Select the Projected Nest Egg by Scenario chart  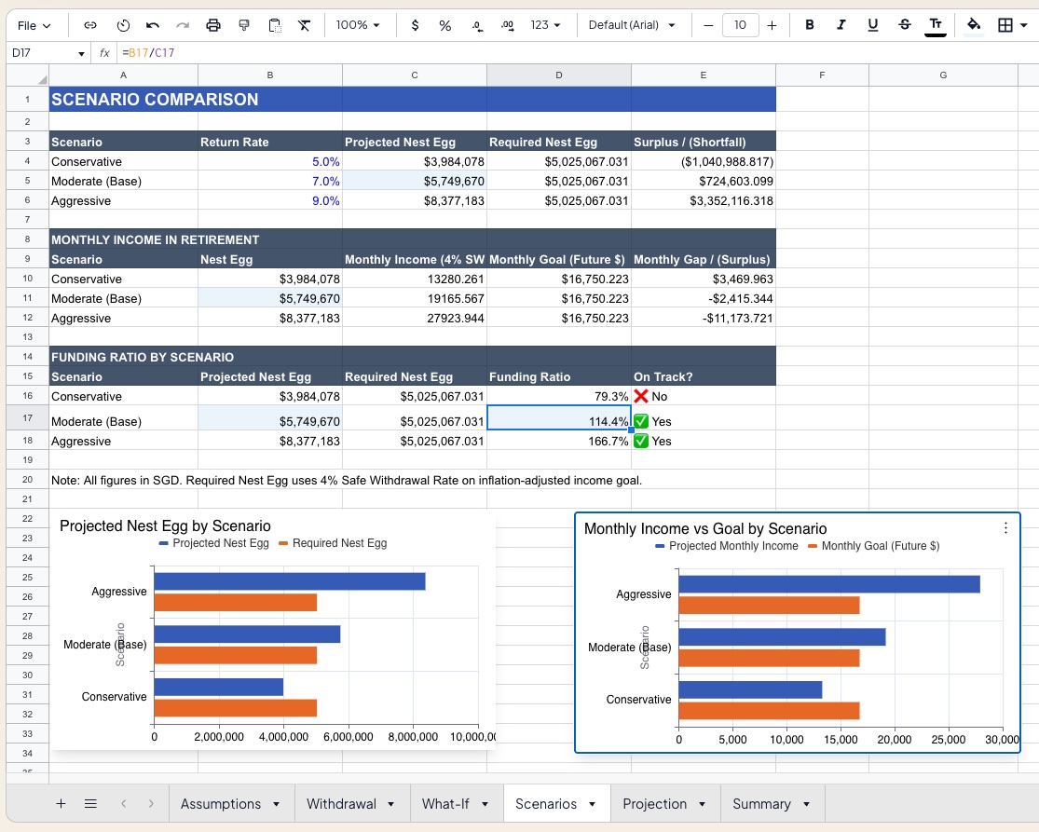(x=272, y=629)
